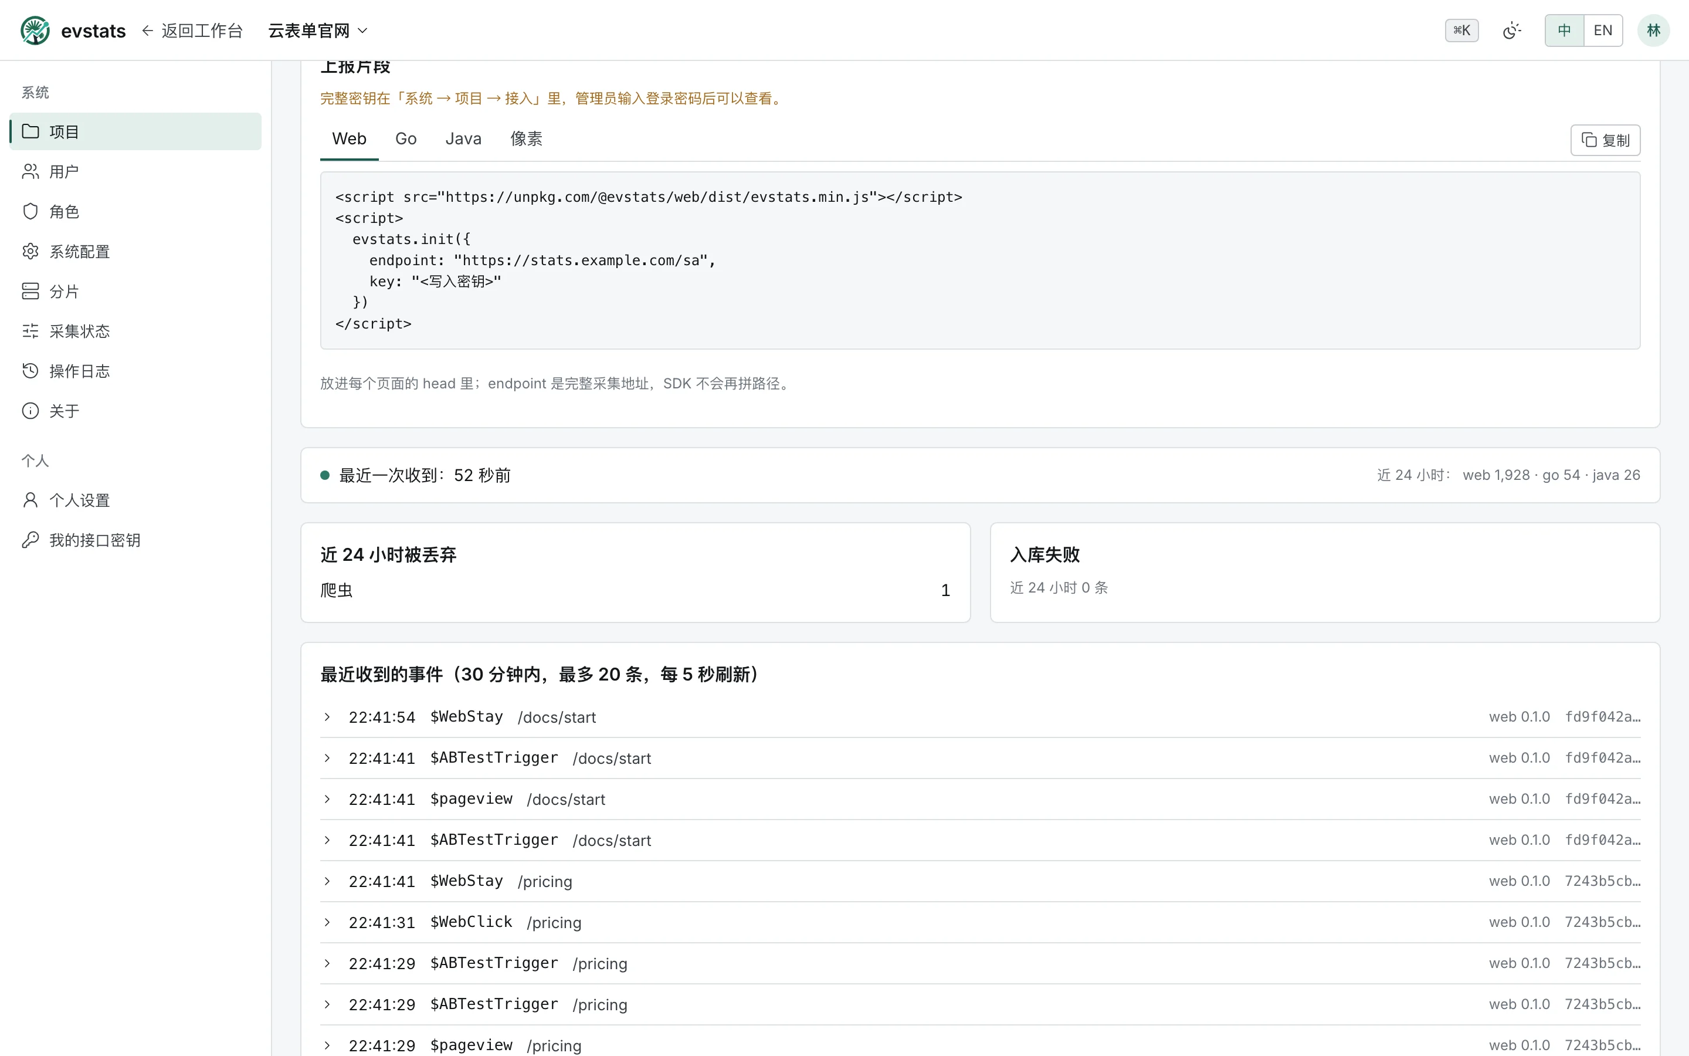
Task: Toggle dark mode theme icon
Action: click(1511, 30)
